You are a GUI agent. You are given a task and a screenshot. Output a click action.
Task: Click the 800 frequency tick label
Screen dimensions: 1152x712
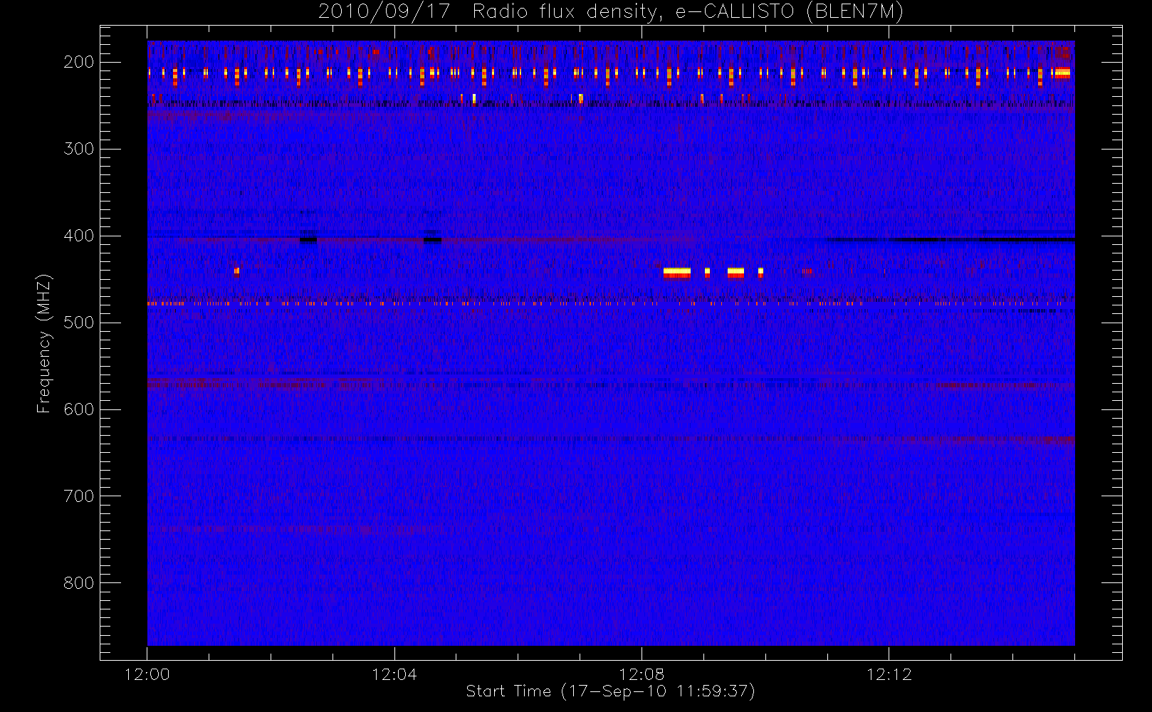(79, 583)
